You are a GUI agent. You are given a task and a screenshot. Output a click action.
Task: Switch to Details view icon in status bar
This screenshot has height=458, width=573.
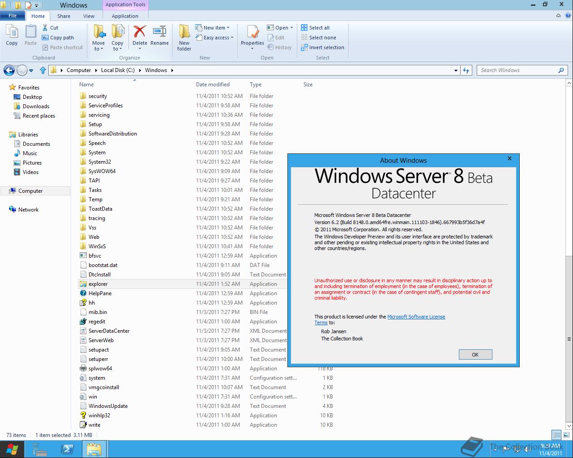[556, 435]
